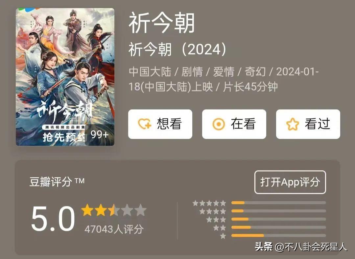Click the one-star rating distribution bar
The width and height of the screenshot is (355, 259).
[x=278, y=235]
